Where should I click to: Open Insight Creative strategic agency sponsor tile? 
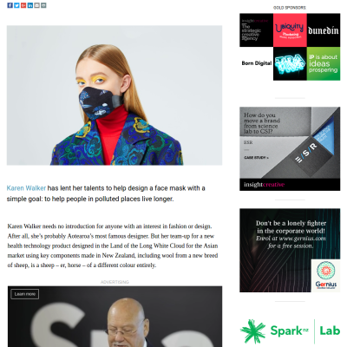256,30
